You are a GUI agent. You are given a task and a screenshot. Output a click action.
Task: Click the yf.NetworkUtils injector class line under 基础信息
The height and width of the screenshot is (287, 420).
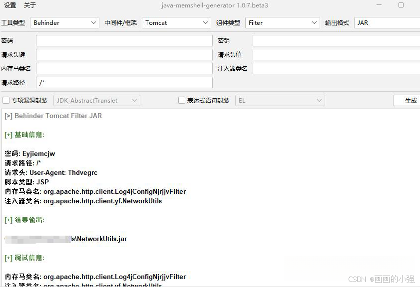pyautogui.click(x=83, y=201)
